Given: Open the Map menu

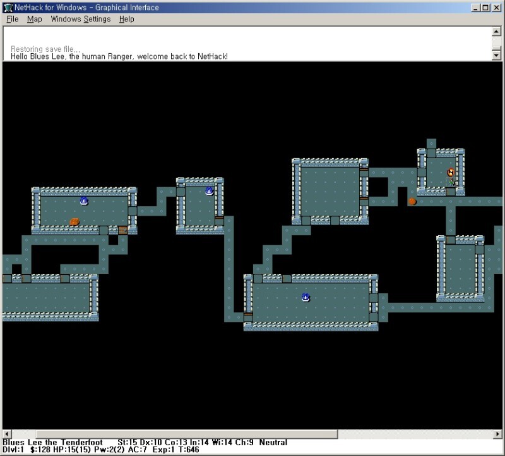Looking at the screenshot, I should tap(35, 19).
